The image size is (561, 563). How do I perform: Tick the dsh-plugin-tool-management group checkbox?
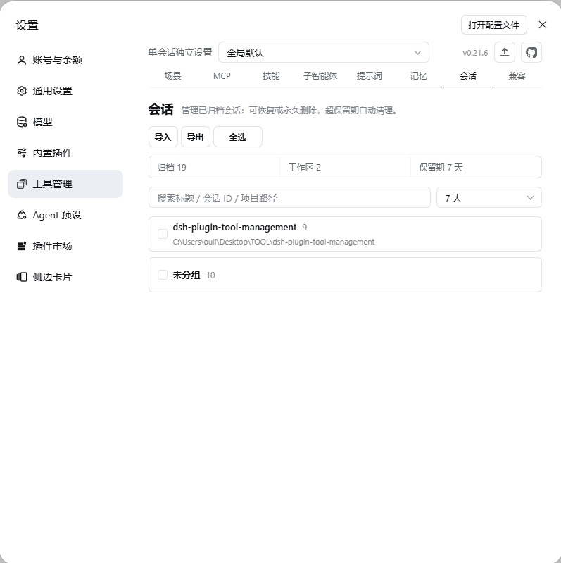tap(163, 234)
